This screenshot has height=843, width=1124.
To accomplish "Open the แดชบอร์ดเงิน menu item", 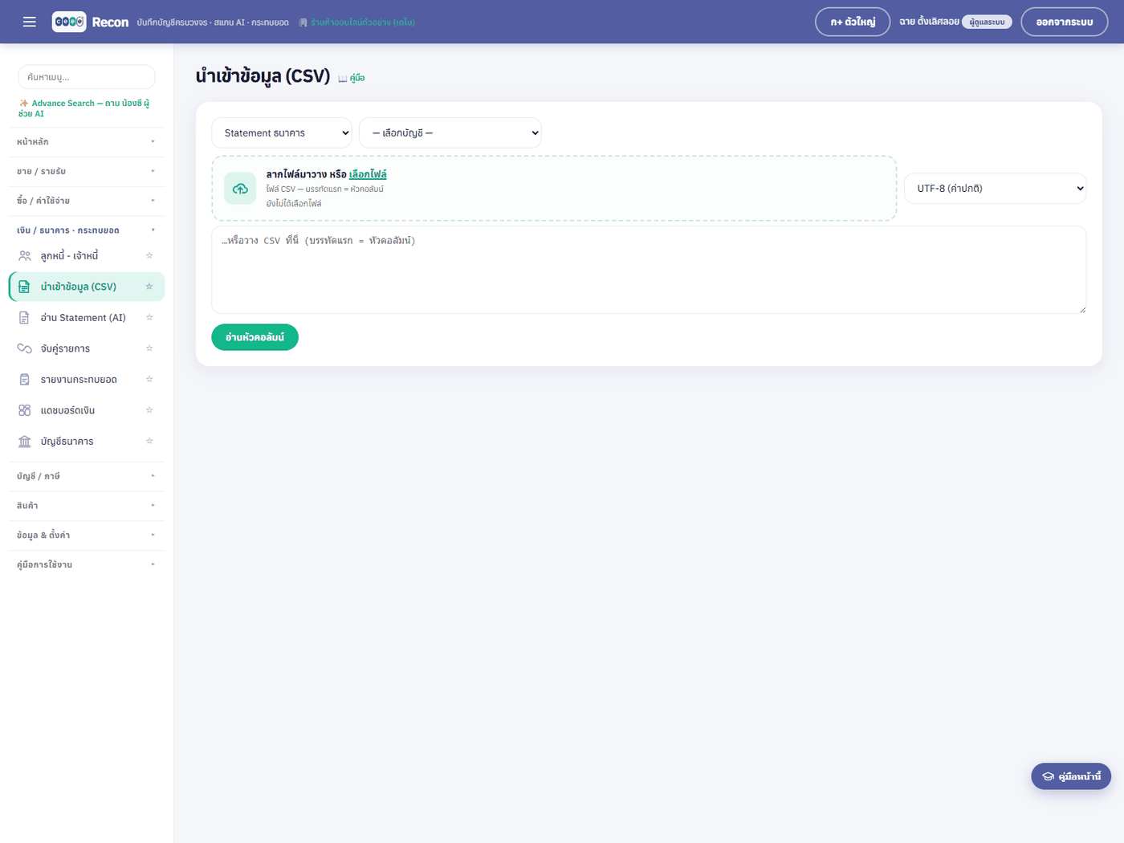I will pyautogui.click(x=87, y=410).
